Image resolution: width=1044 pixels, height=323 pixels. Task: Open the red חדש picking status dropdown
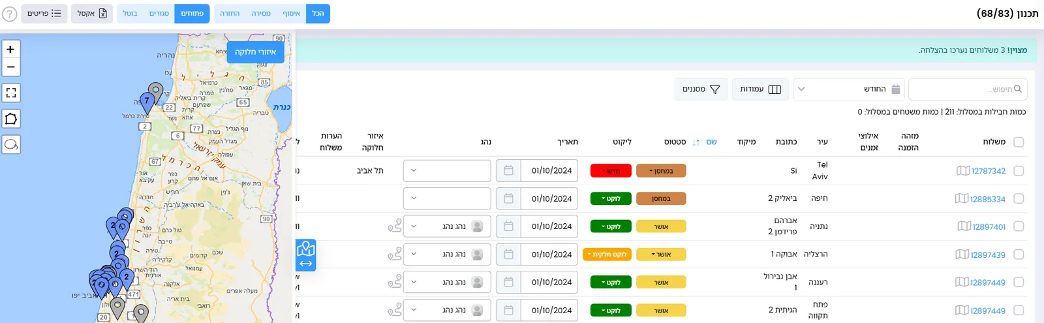pos(611,171)
